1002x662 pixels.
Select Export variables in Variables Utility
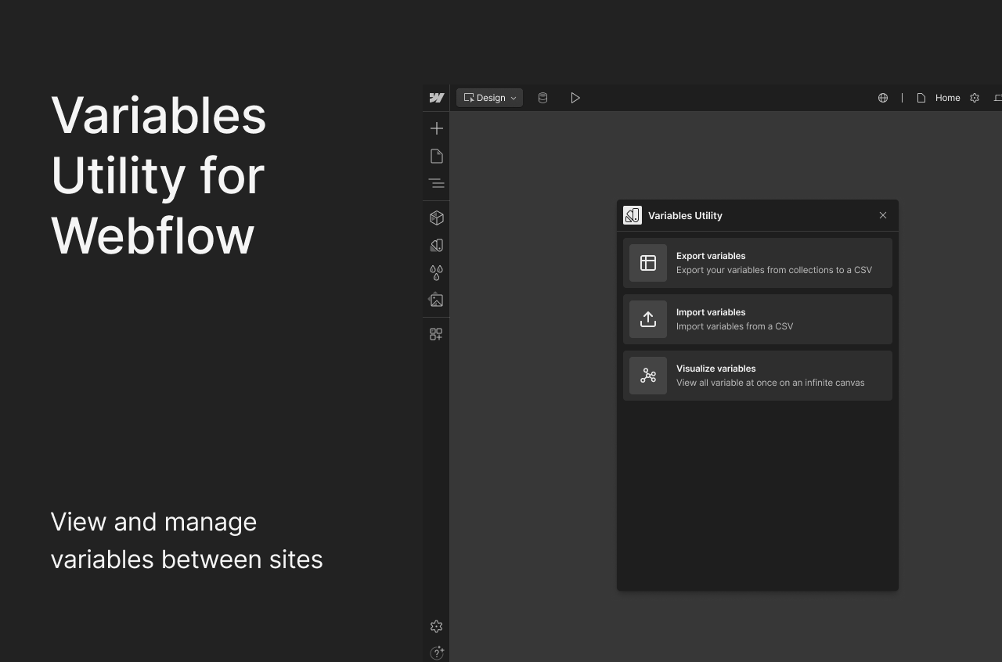pos(757,263)
